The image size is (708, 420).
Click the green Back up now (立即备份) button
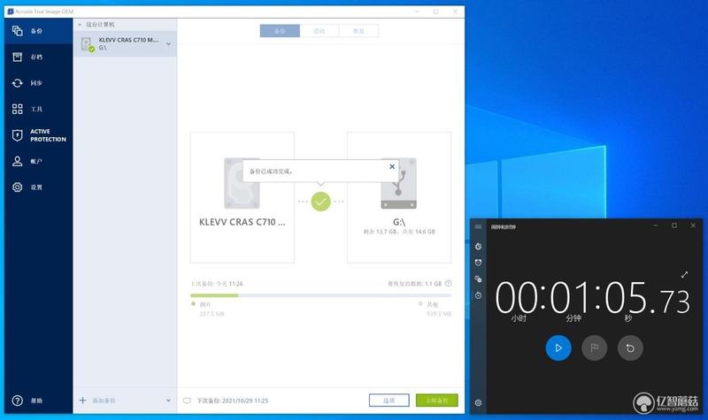(436, 401)
